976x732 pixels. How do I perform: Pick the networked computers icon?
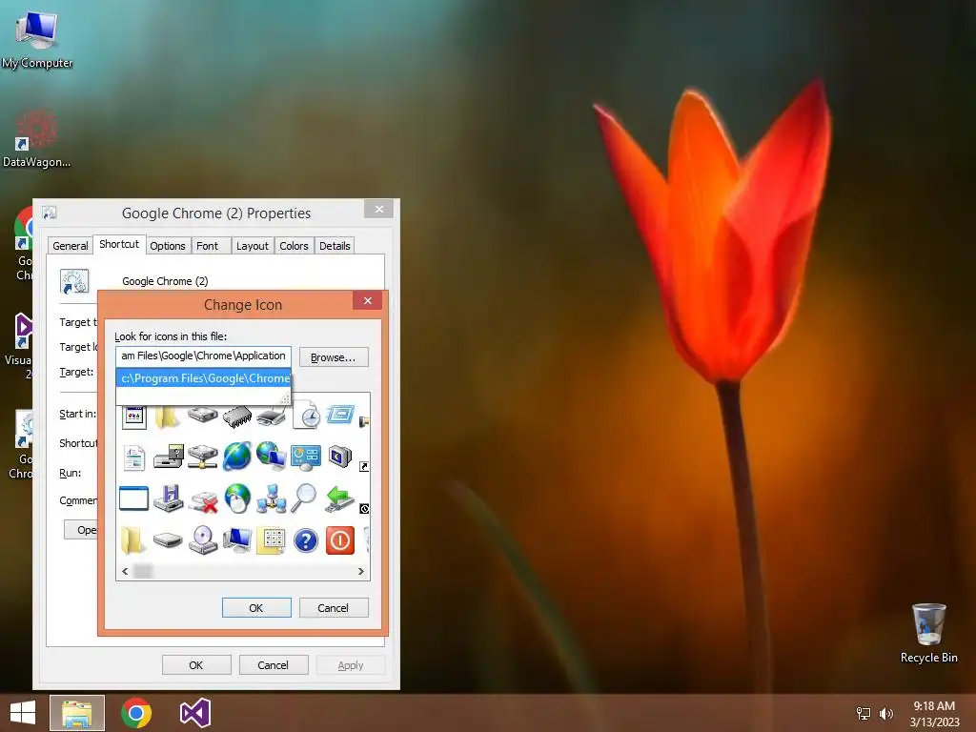pos(272,498)
